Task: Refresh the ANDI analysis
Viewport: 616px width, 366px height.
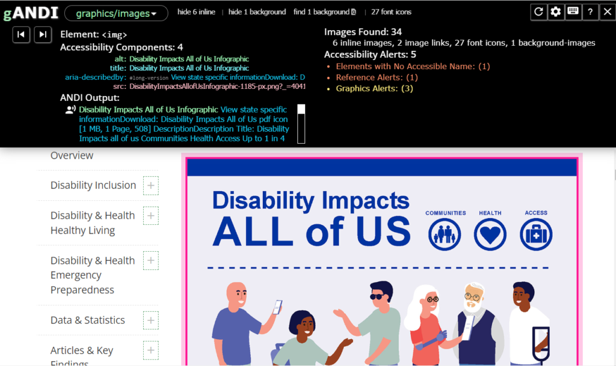Action: click(x=540, y=11)
